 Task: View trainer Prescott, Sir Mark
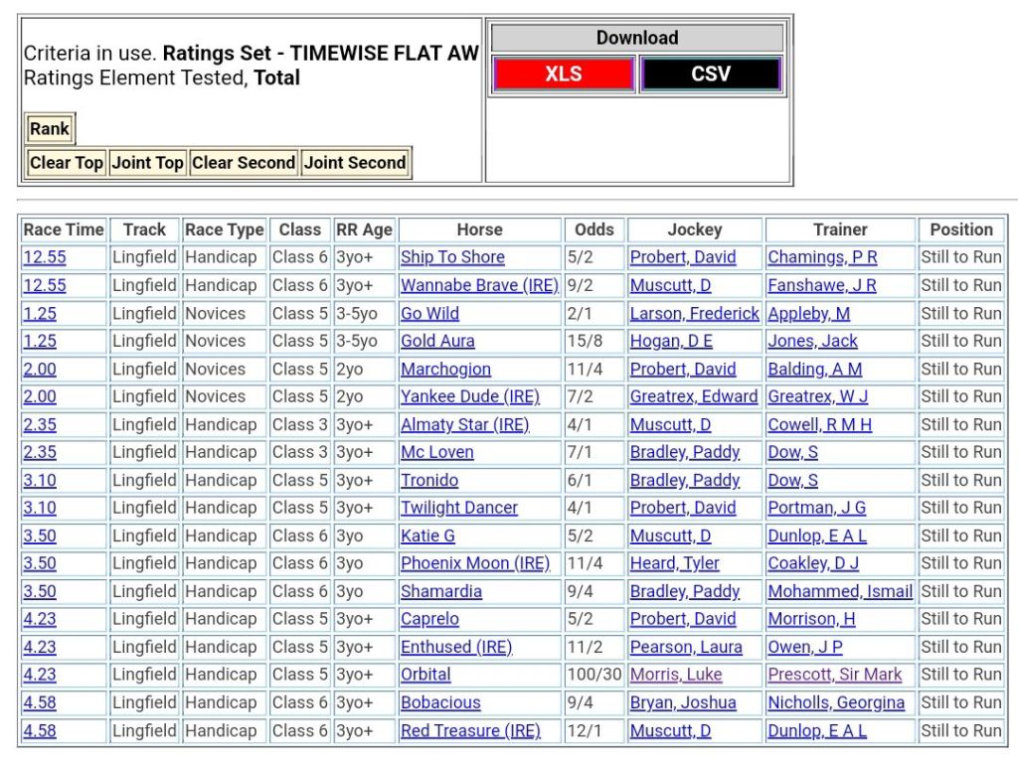[x=834, y=675]
